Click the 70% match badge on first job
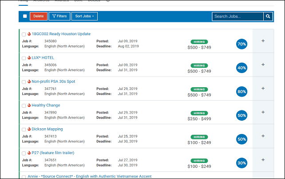Image resolution: width=285 pixels, height=179 pixels. click(x=241, y=44)
